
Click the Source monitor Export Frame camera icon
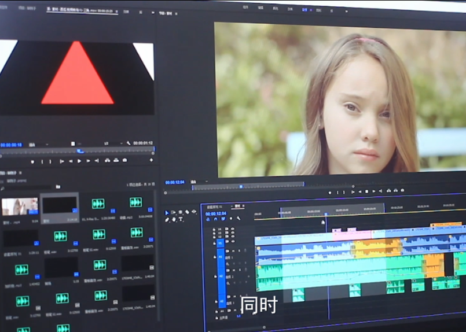tap(124, 160)
